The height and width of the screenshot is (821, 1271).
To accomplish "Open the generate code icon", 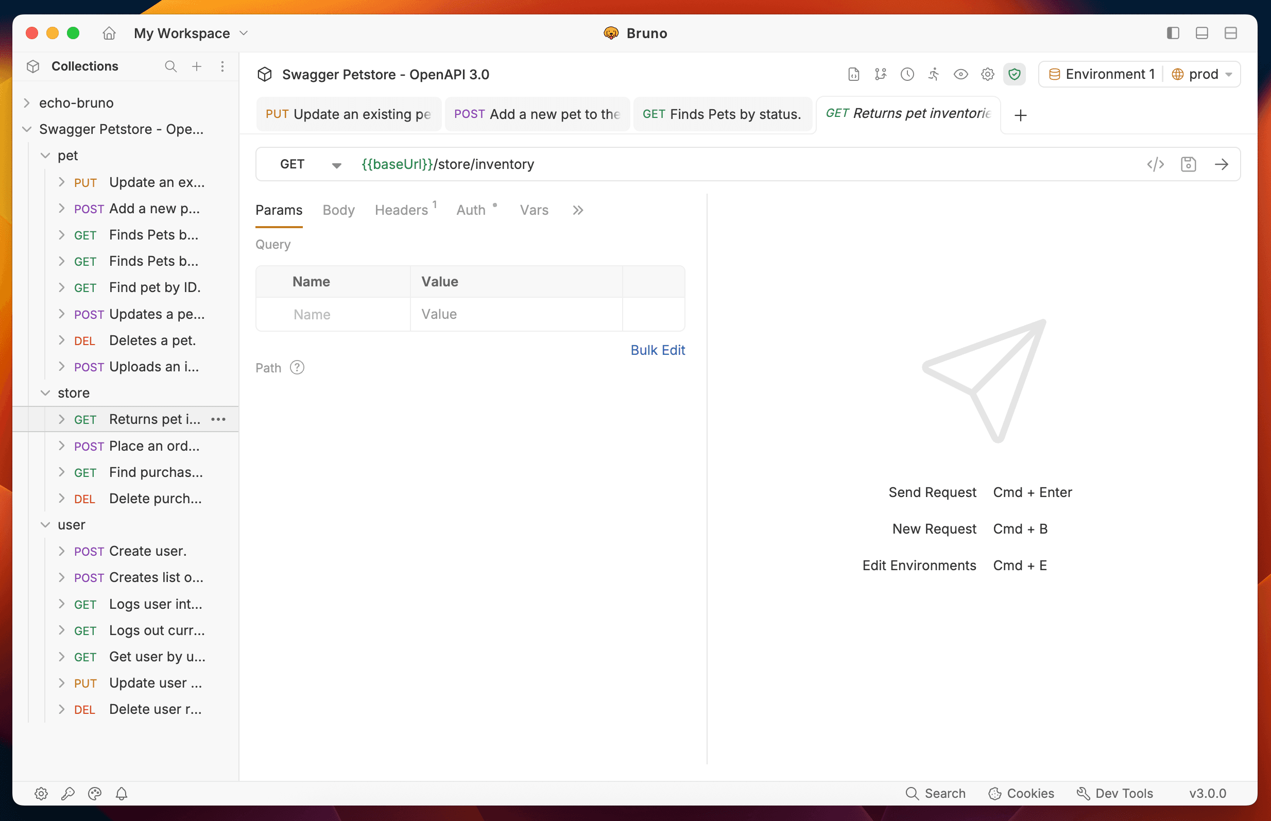I will pyautogui.click(x=1155, y=164).
